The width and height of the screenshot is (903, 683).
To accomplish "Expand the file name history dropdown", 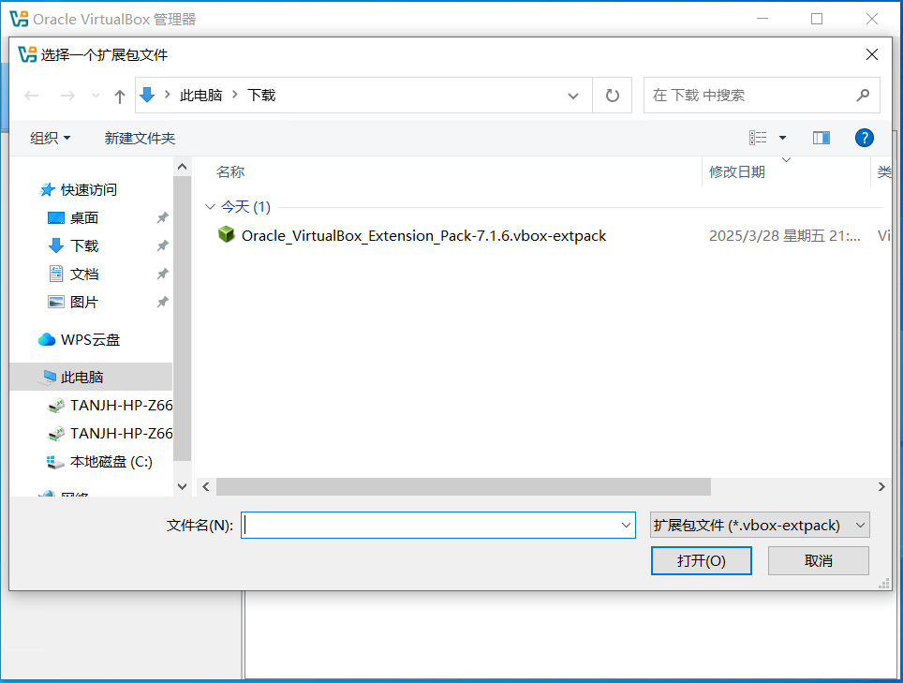I will tap(626, 526).
